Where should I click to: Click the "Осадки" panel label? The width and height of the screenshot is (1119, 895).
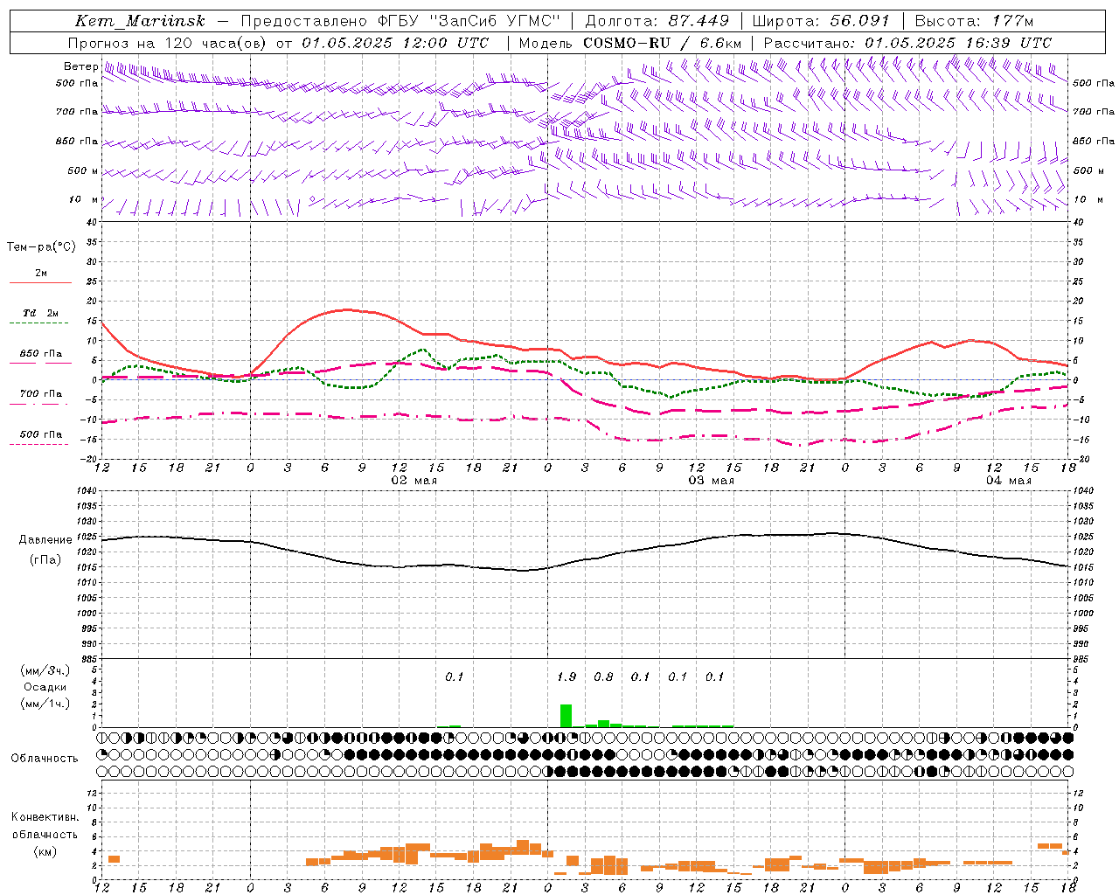(45, 687)
